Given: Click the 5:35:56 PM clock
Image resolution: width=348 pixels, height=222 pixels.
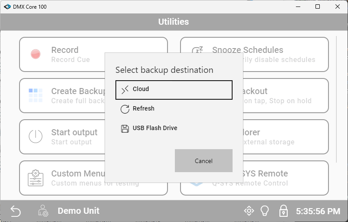Looking at the screenshot, I should click(x=318, y=212).
